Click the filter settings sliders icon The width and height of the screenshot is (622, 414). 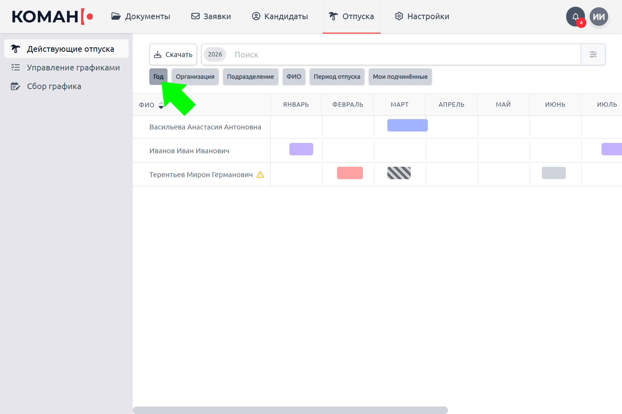point(593,54)
